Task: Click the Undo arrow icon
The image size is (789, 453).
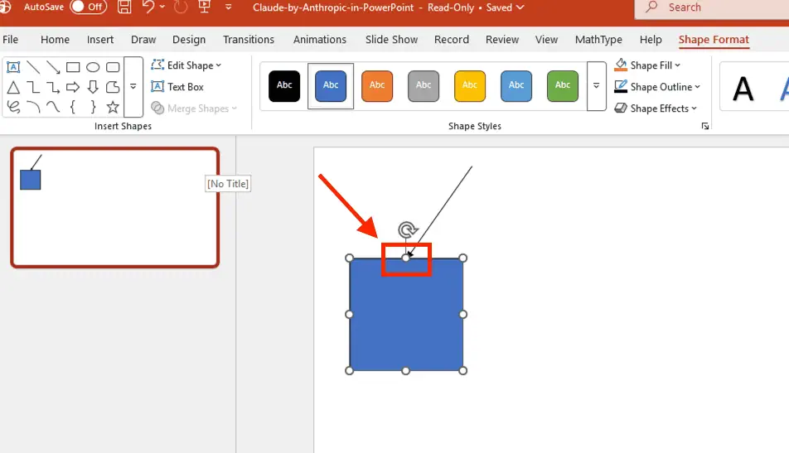Action: point(149,7)
